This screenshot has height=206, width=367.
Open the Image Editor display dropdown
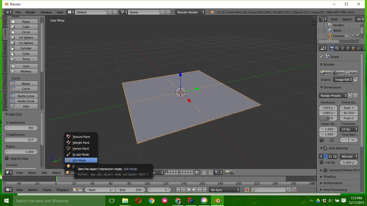point(343,80)
